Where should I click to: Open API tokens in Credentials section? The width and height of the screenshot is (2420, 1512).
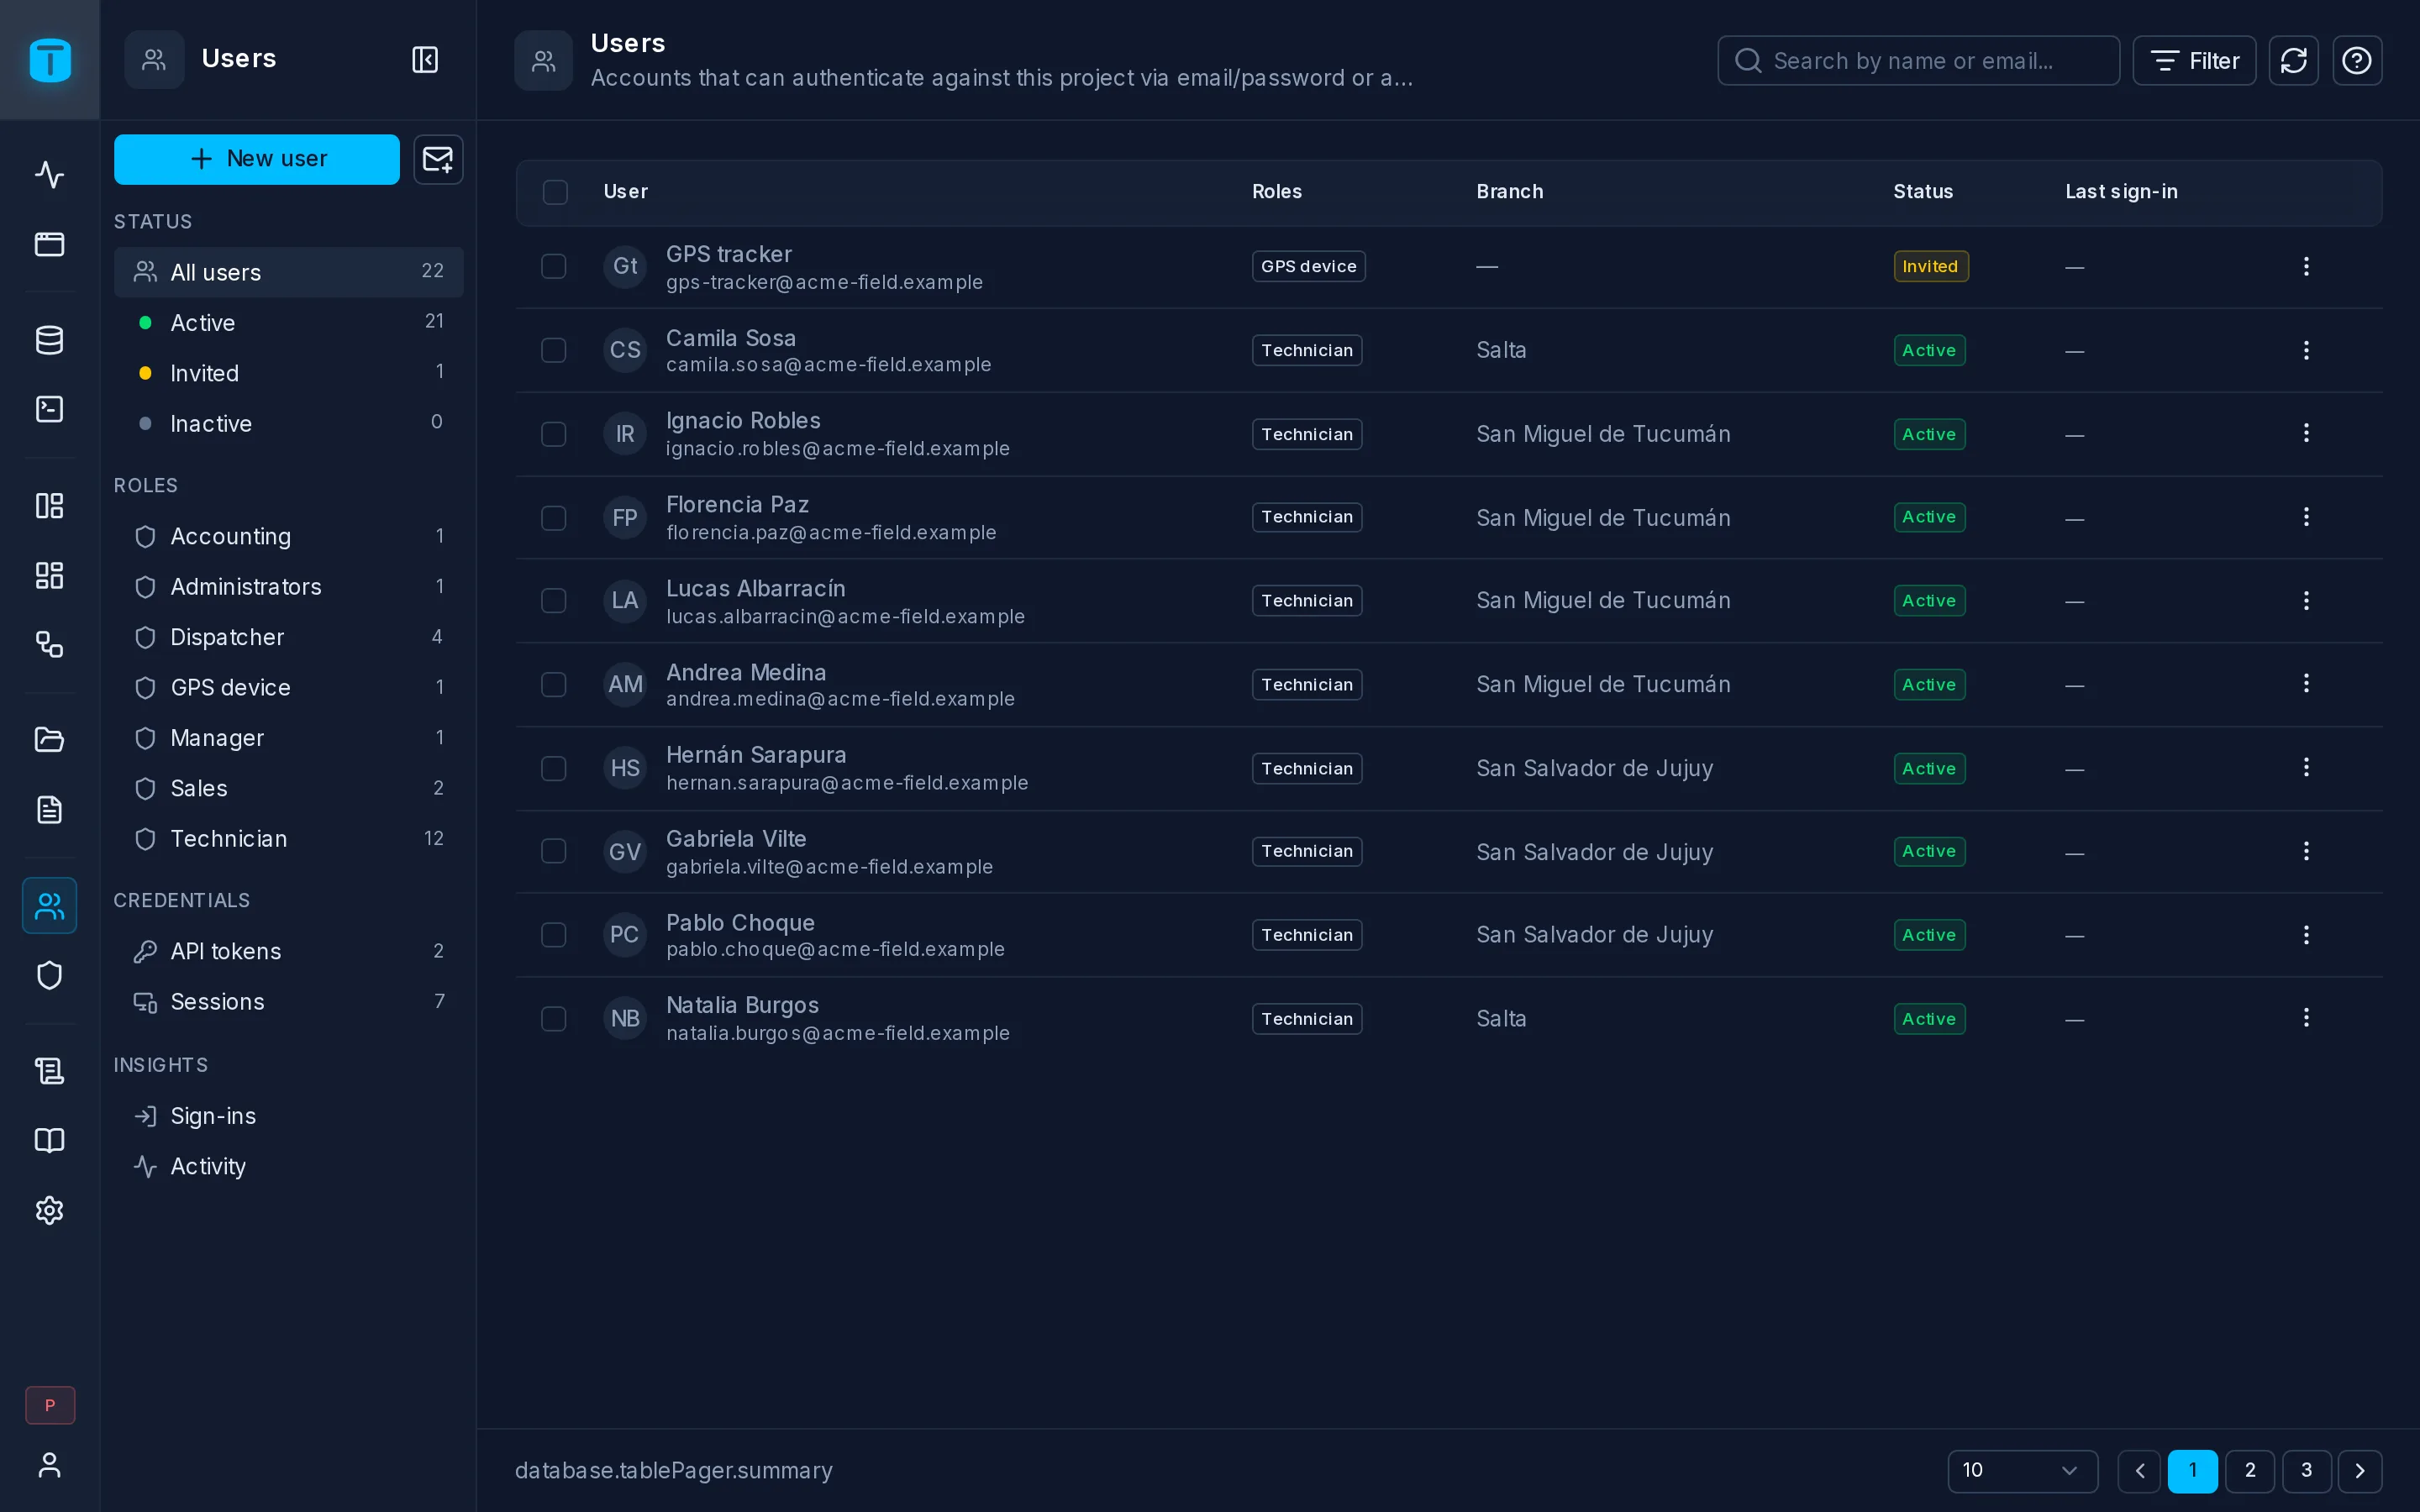[x=289, y=951]
